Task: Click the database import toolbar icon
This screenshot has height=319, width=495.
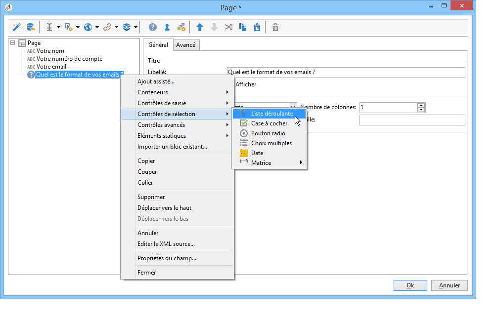Action: point(31,27)
